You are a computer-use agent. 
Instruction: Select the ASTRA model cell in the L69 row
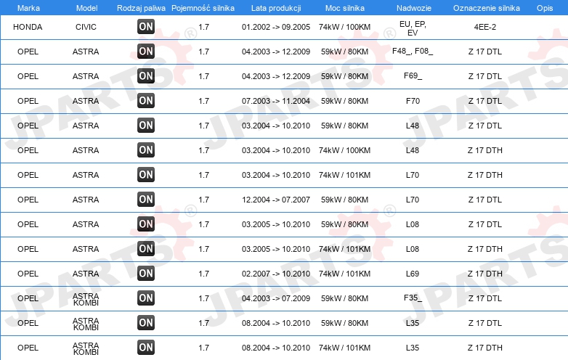click(86, 274)
